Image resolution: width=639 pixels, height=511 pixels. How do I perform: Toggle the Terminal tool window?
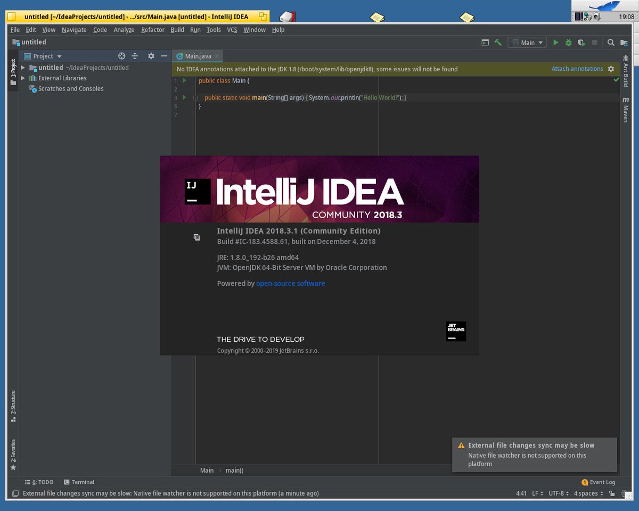[79, 482]
